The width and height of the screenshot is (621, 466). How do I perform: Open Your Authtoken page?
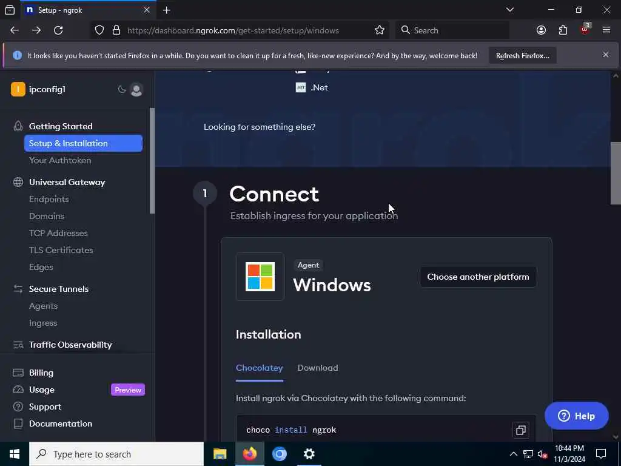click(60, 160)
